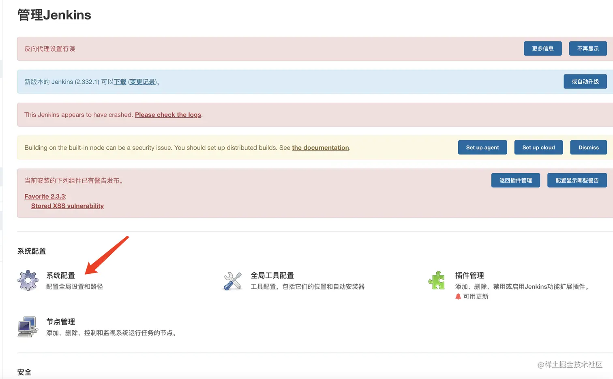Click the 不再显示 button
The height and width of the screenshot is (379, 613).
(x=588, y=49)
